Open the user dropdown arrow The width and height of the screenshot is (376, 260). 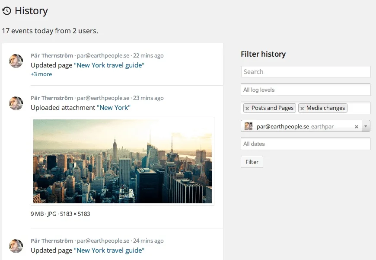pyautogui.click(x=366, y=126)
